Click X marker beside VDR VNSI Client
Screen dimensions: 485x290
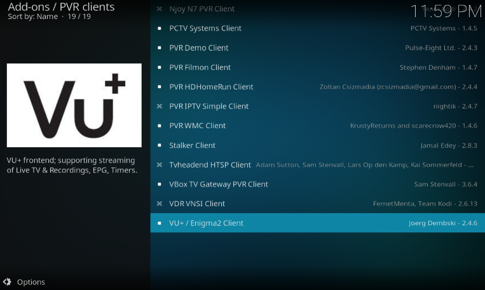(x=160, y=204)
